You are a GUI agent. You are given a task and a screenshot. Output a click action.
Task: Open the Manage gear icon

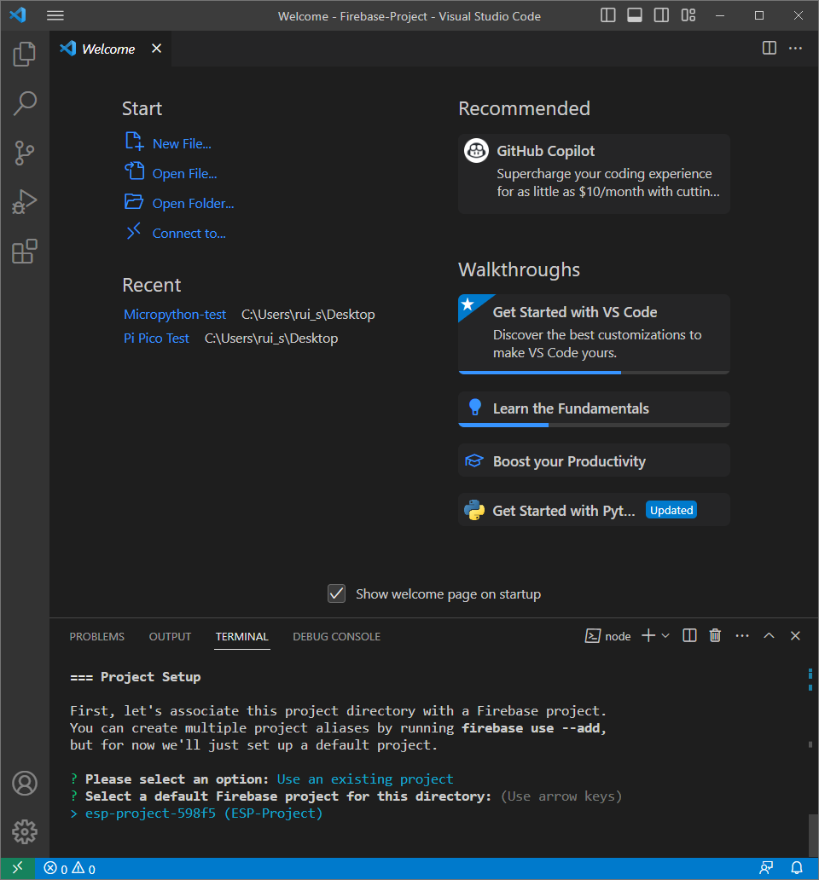pyautogui.click(x=24, y=831)
